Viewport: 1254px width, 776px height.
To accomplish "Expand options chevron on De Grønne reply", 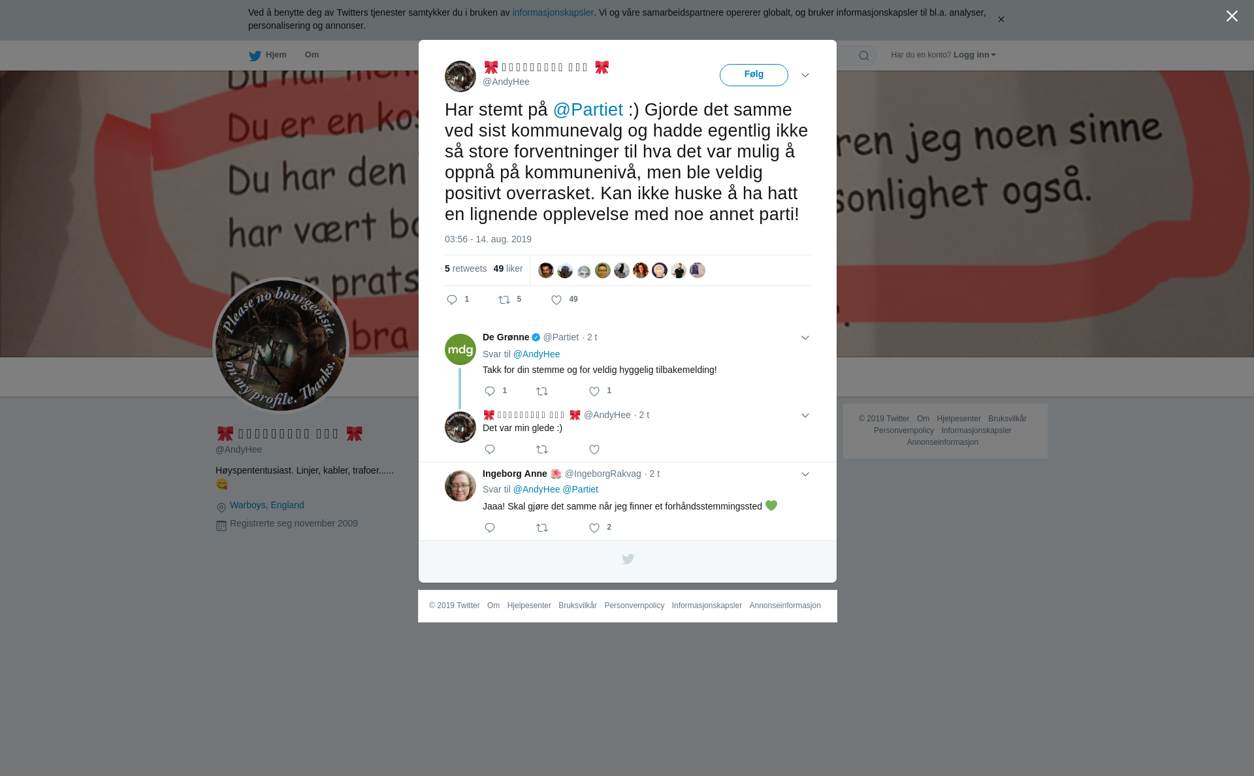I will coord(805,338).
